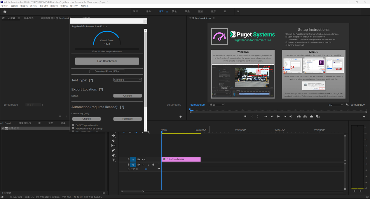
Task: Open the 窗口(W) menu
Action: tap(74, 6)
